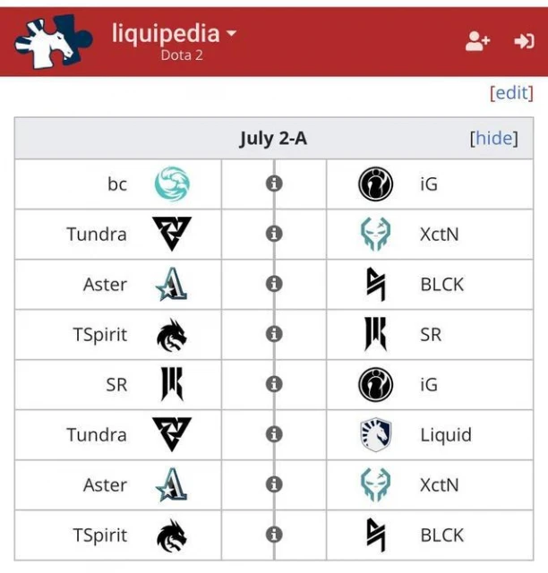Show match details for Aster vs BLCK

click(274, 284)
